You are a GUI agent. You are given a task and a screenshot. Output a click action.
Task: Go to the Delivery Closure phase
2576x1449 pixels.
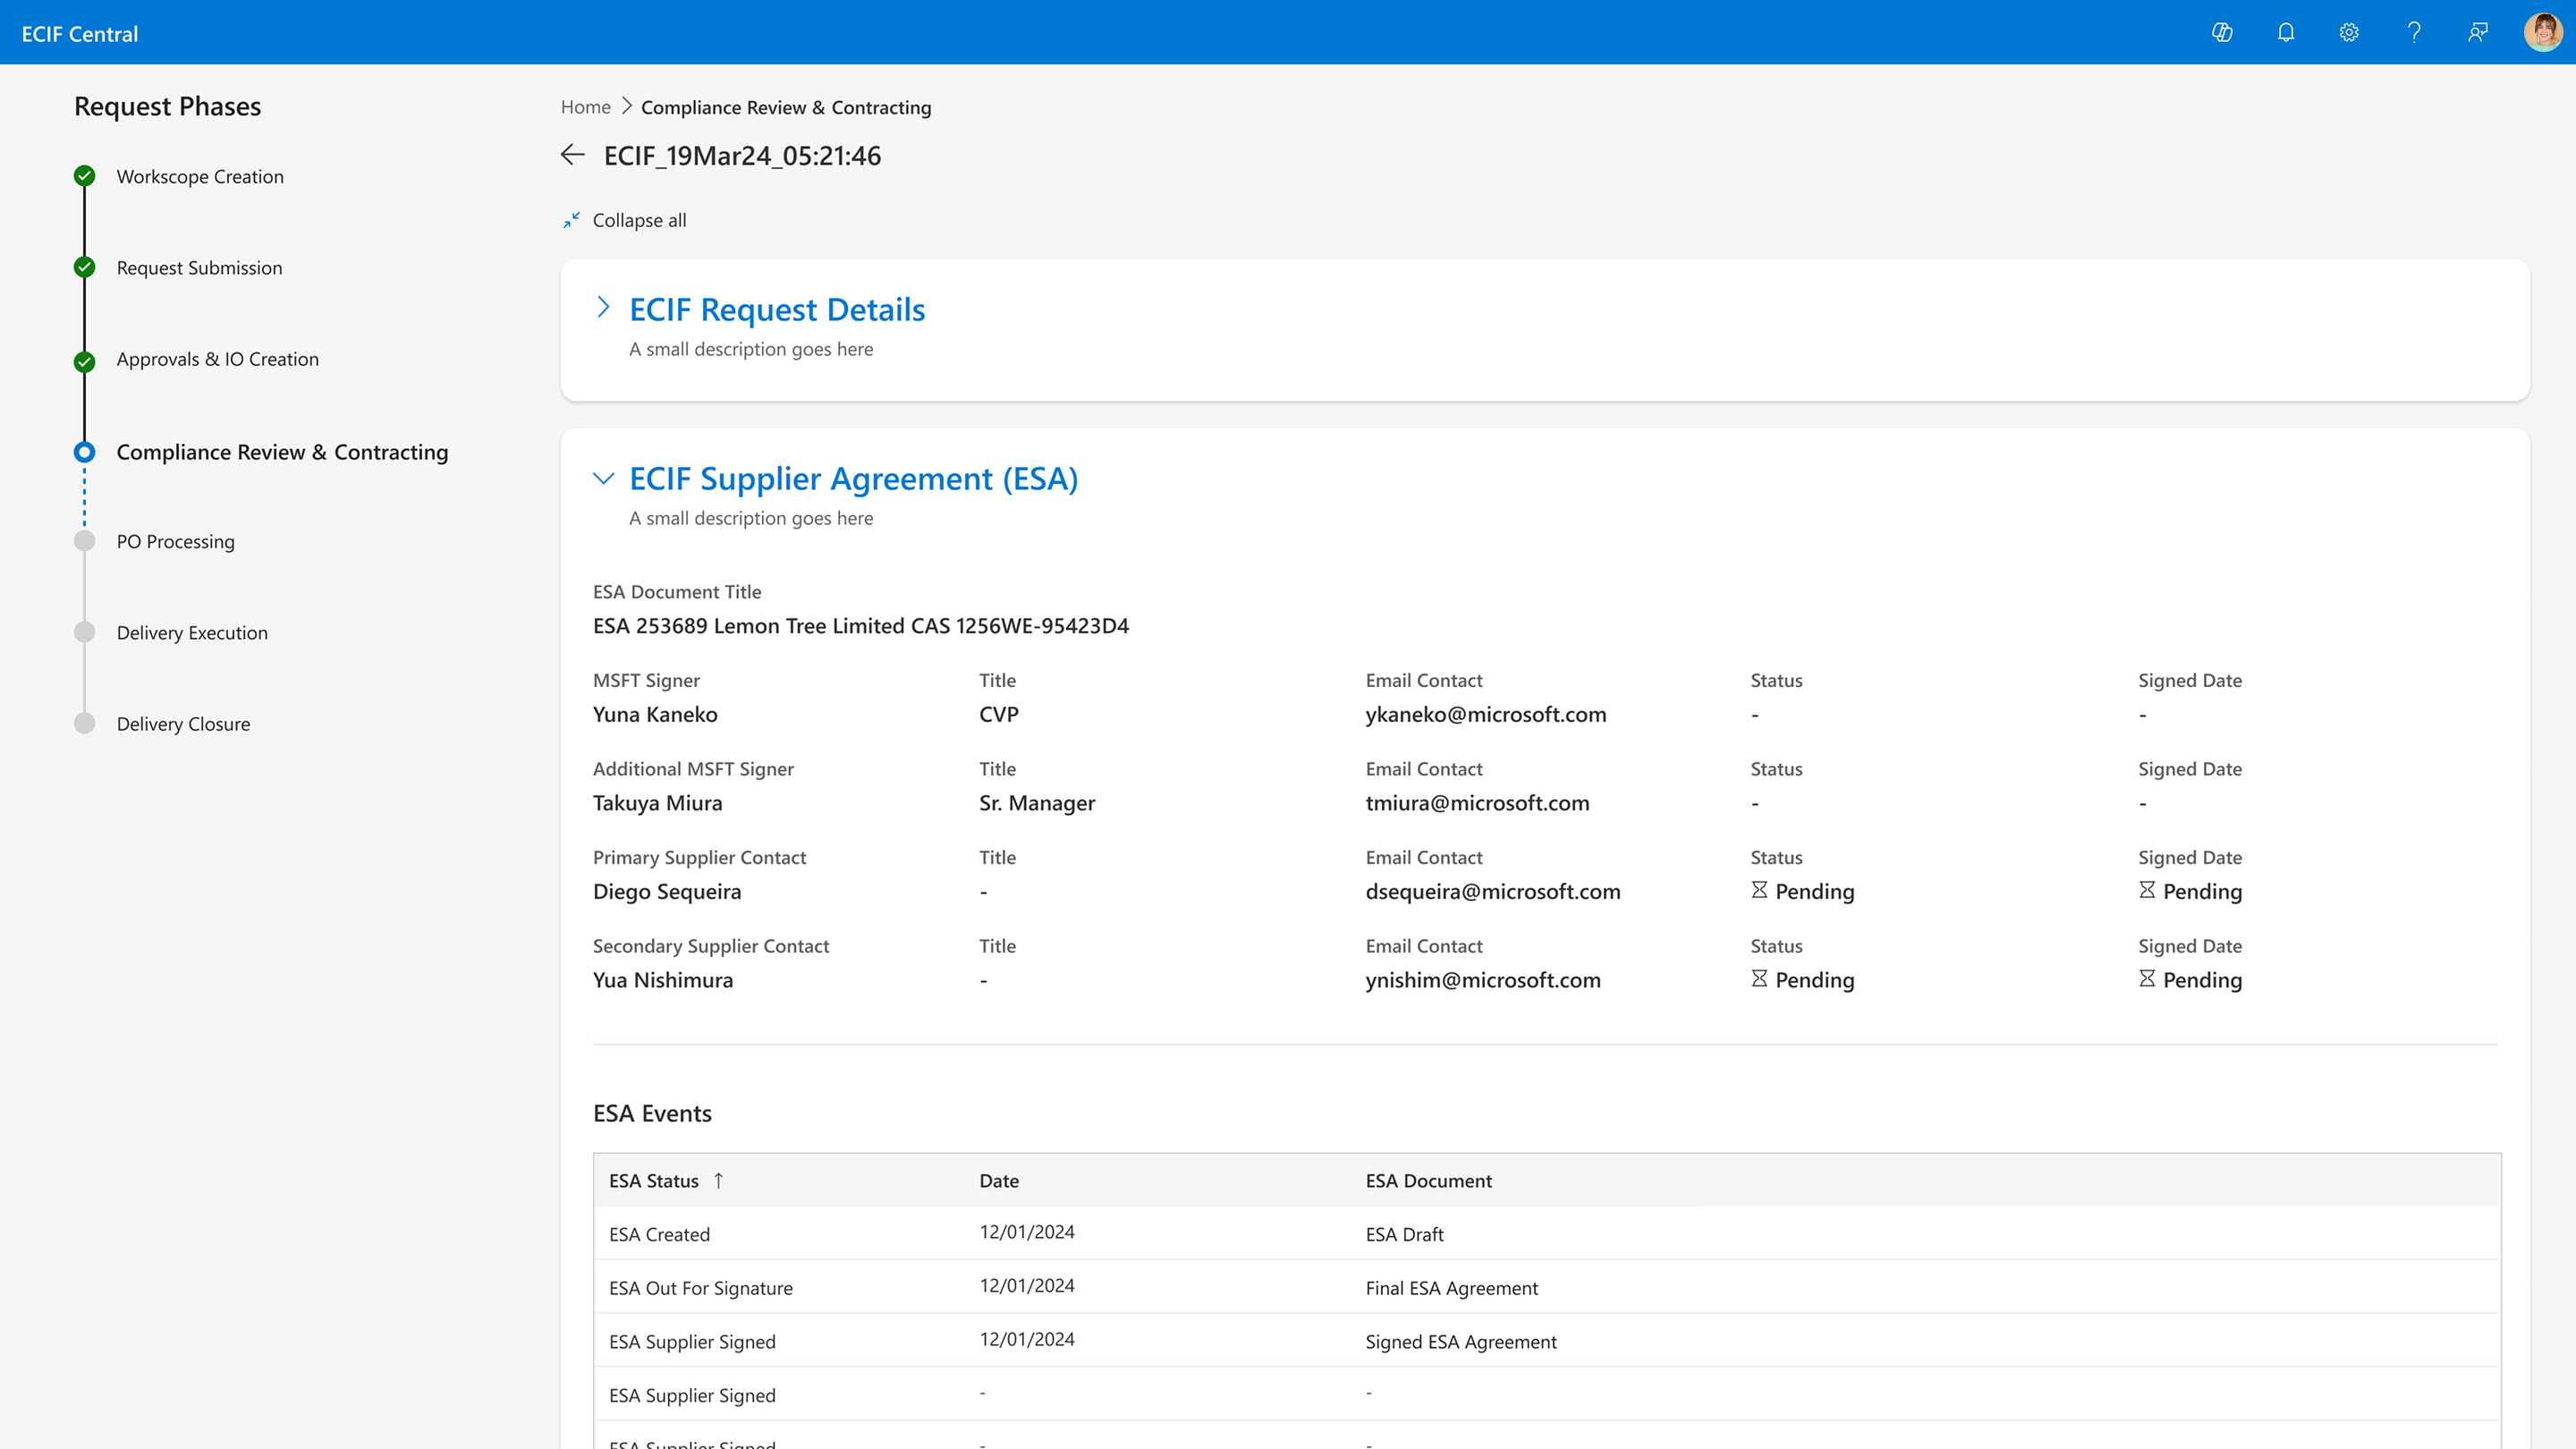coord(183,724)
